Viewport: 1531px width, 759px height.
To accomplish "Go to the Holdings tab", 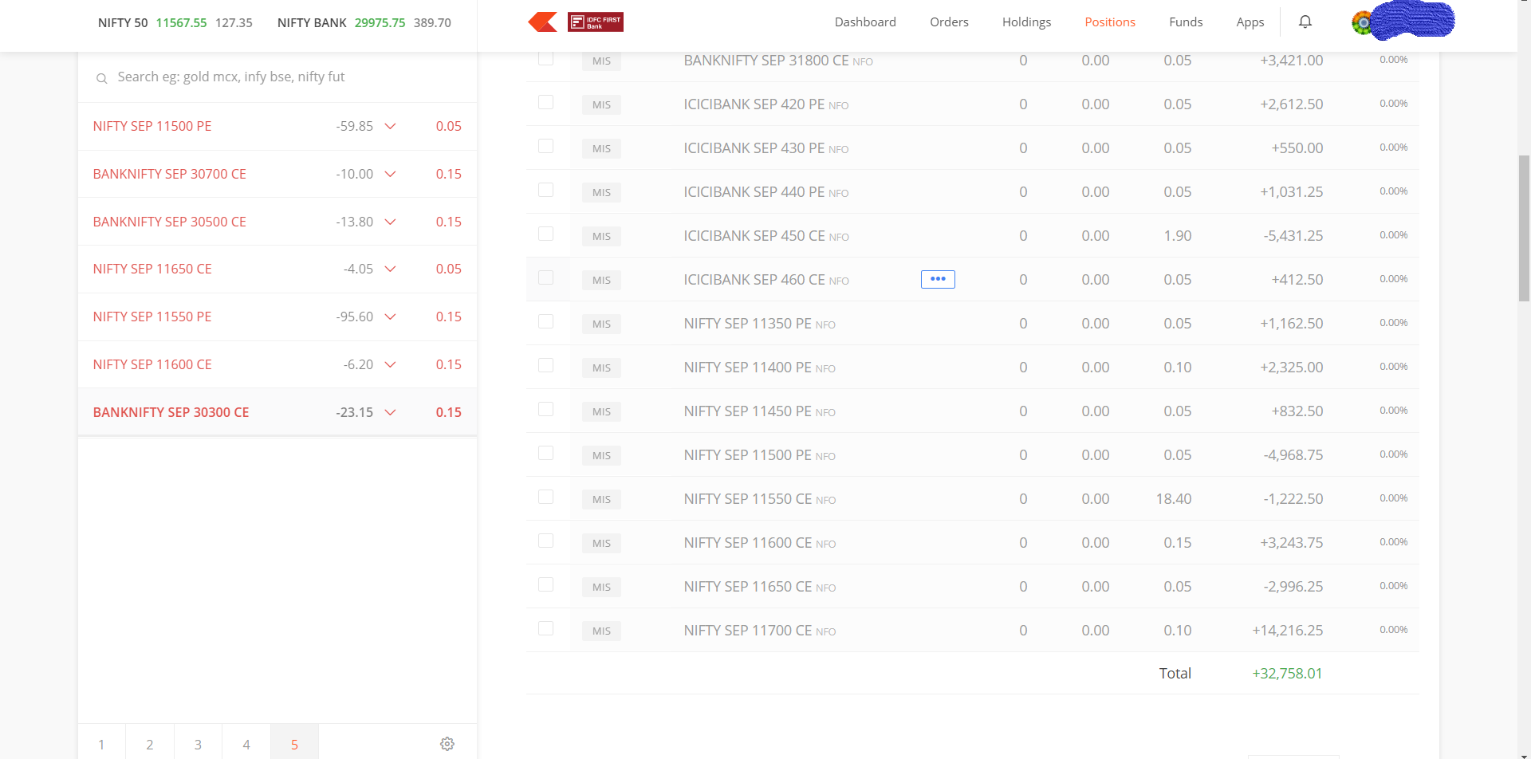I will coord(1026,22).
